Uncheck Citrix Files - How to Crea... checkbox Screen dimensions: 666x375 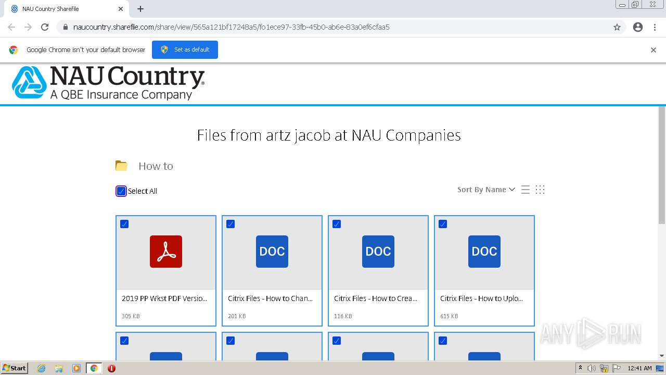click(x=337, y=224)
